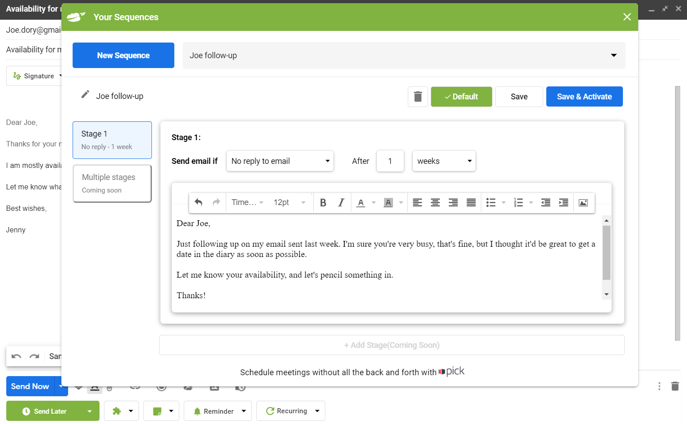The width and height of the screenshot is (687, 424).
Task: Open the pick scheduling link
Action: pos(452,371)
